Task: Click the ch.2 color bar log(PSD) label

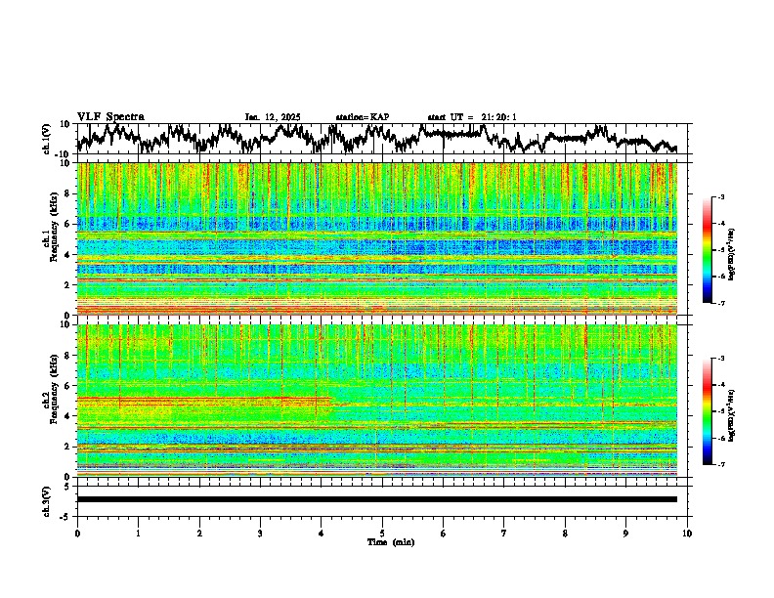Action: [x=732, y=415]
